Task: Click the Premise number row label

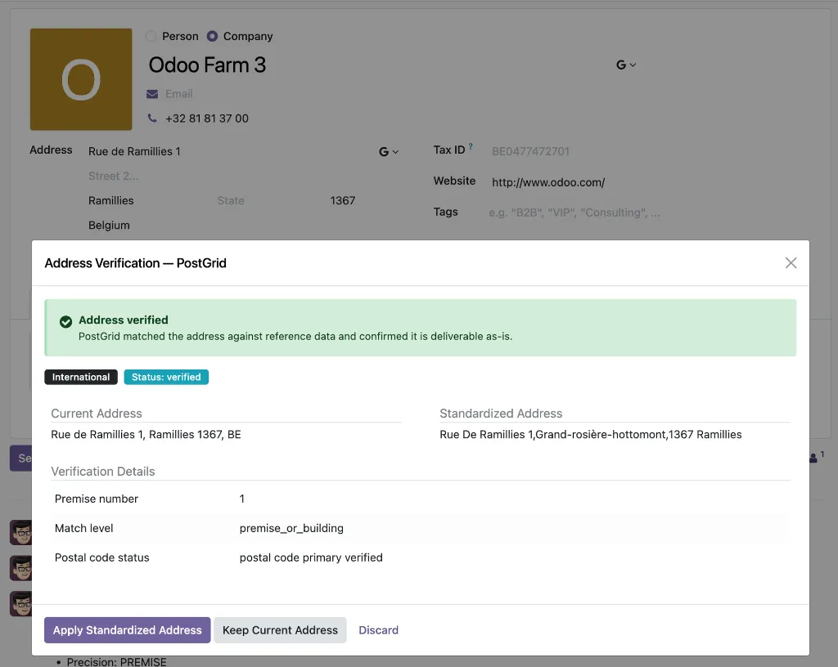Action: click(x=97, y=499)
